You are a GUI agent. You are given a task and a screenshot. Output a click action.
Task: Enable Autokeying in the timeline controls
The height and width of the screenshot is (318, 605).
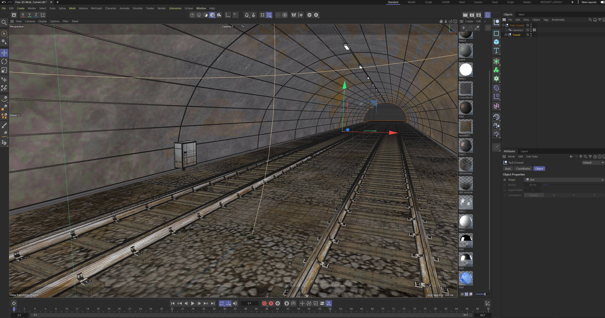coord(271,303)
